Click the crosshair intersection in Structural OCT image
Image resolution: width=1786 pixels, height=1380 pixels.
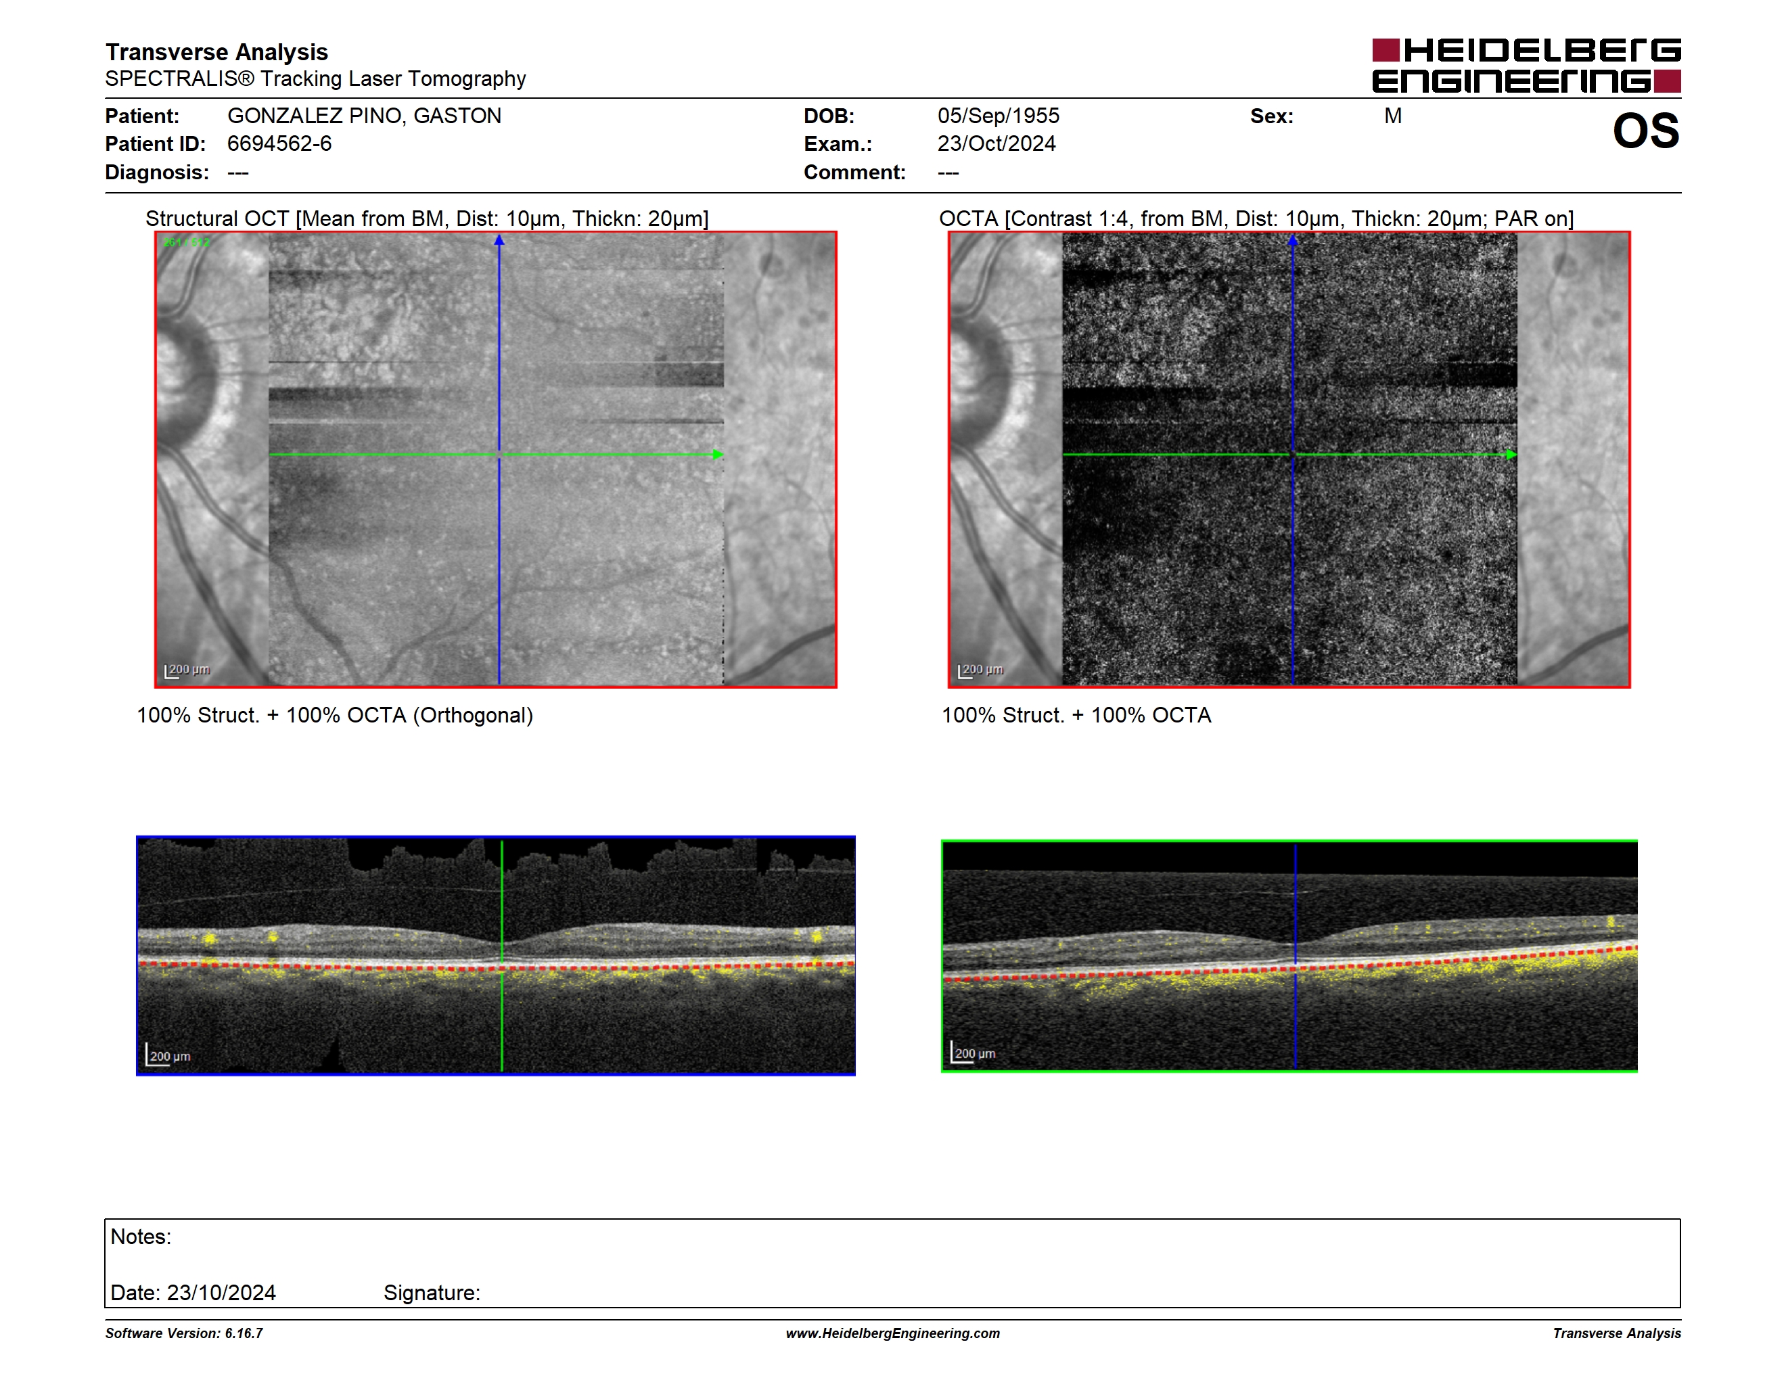tap(499, 455)
